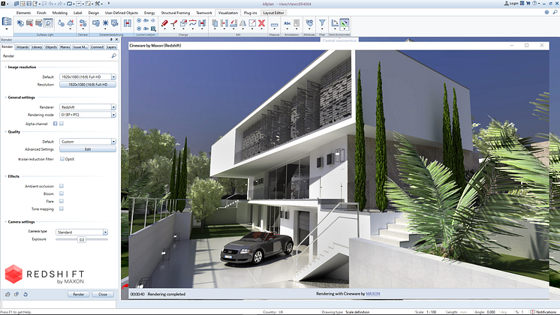This screenshot has height=315, width=560.
Task: Collapse the Camera settings section
Action: click(x=5, y=222)
